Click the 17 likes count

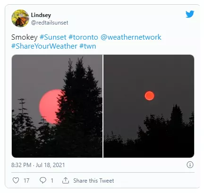click(26, 181)
